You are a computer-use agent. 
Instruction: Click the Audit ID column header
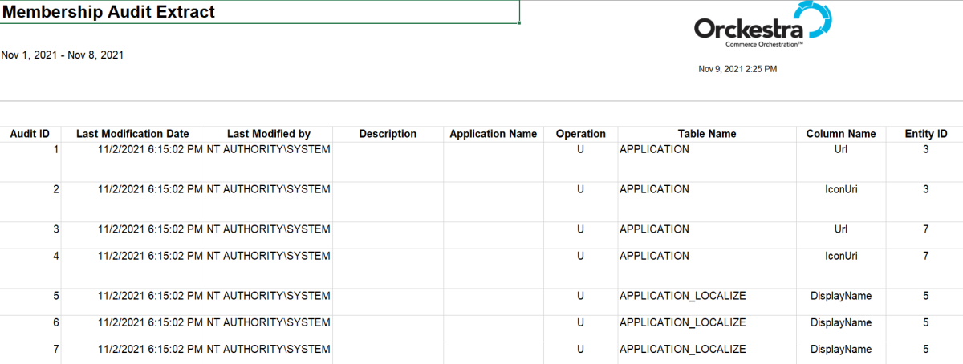point(30,134)
